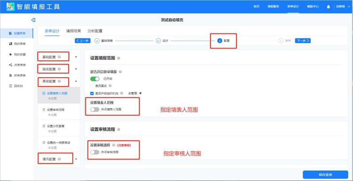Open 回收站 trash icon in sidebar
353x181 pixels.
[11, 86]
